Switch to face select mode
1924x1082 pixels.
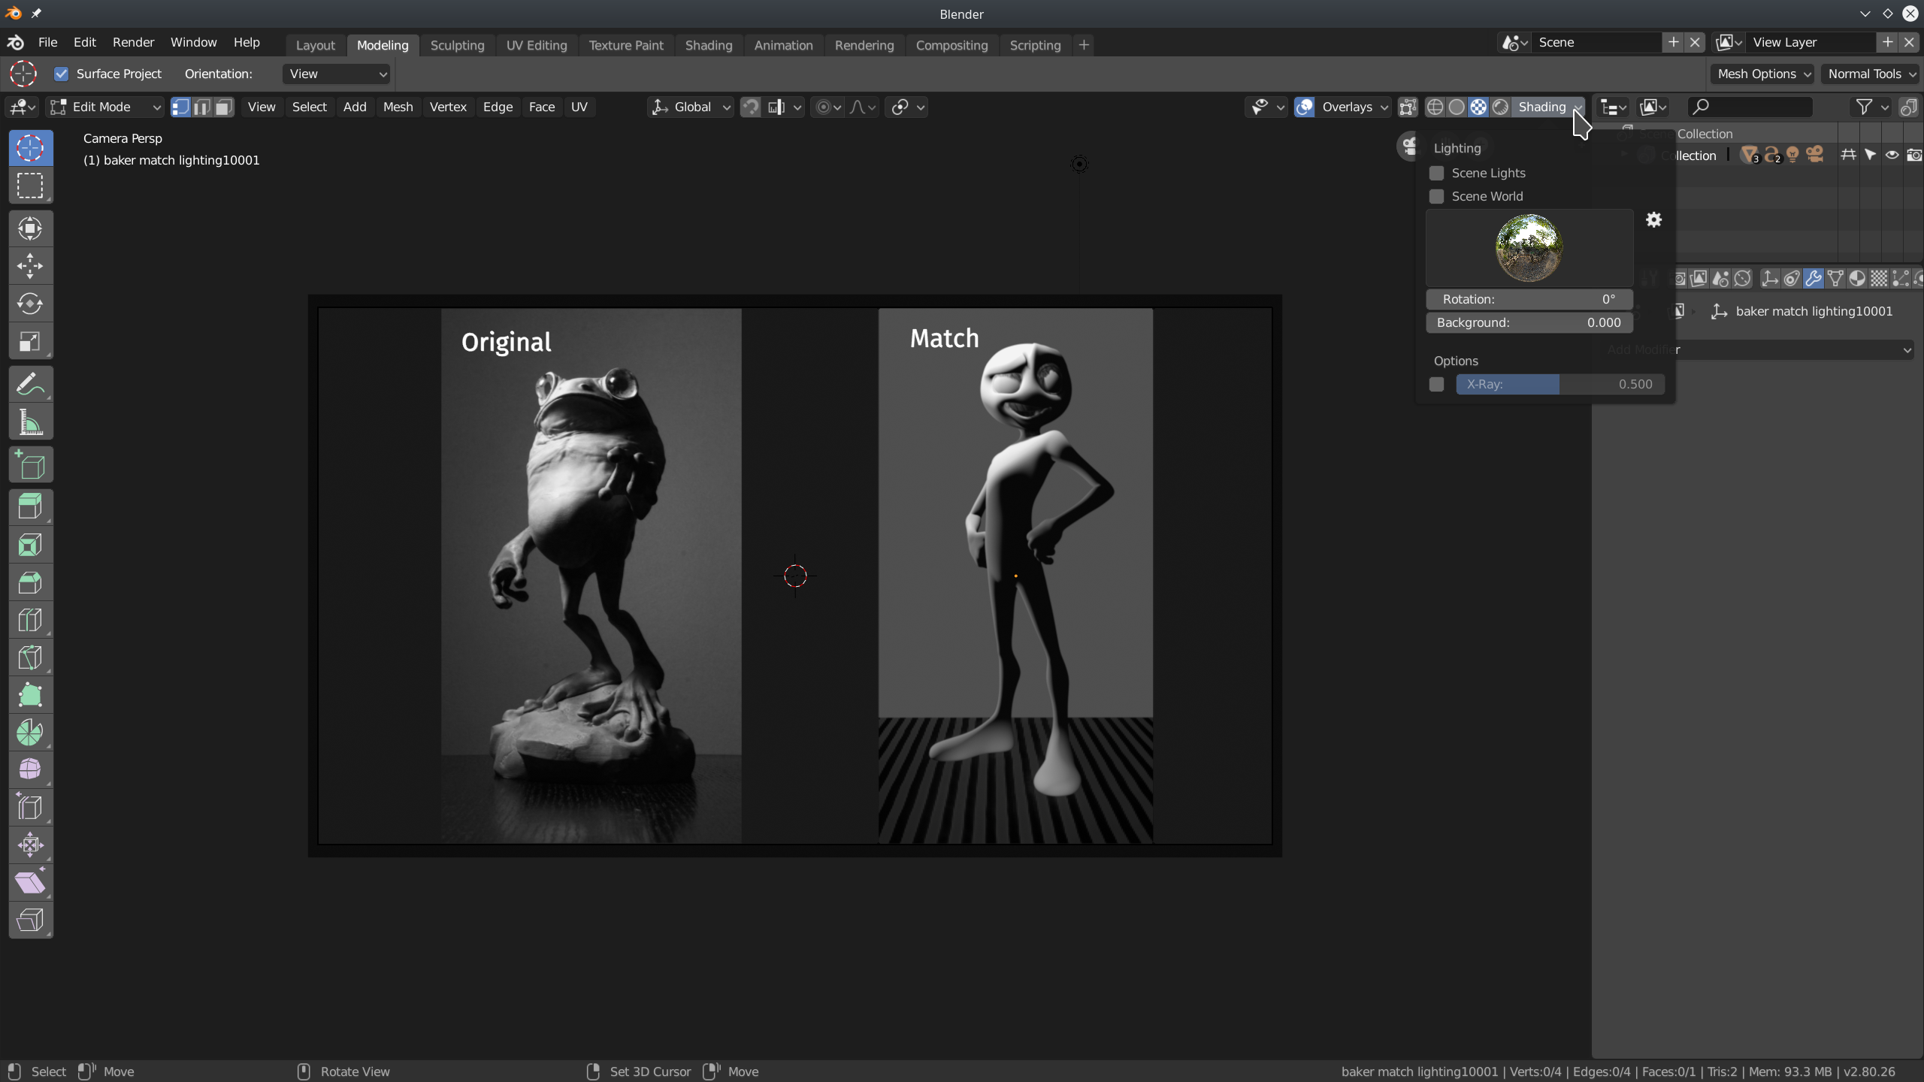(x=224, y=107)
